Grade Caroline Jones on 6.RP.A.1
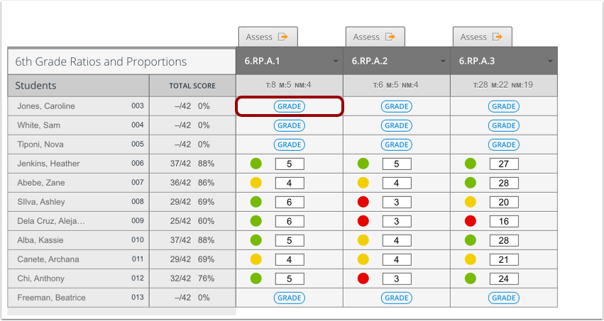 290,106
